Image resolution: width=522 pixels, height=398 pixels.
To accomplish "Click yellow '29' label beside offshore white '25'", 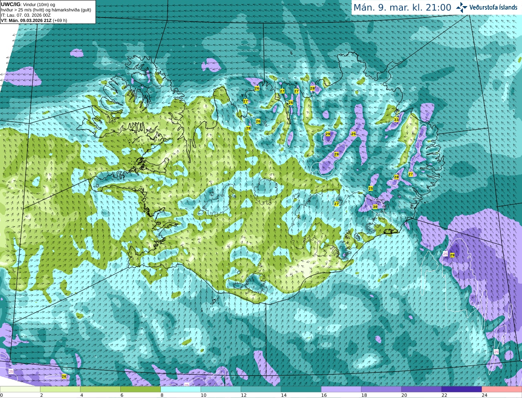I will [452, 255].
